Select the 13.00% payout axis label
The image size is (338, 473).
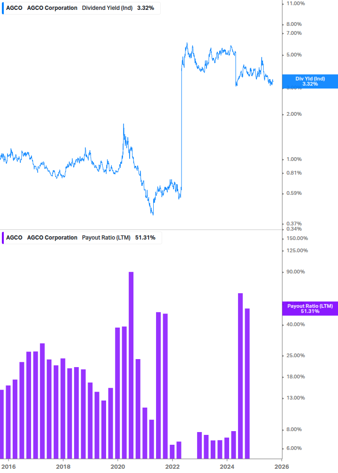tap(296, 398)
